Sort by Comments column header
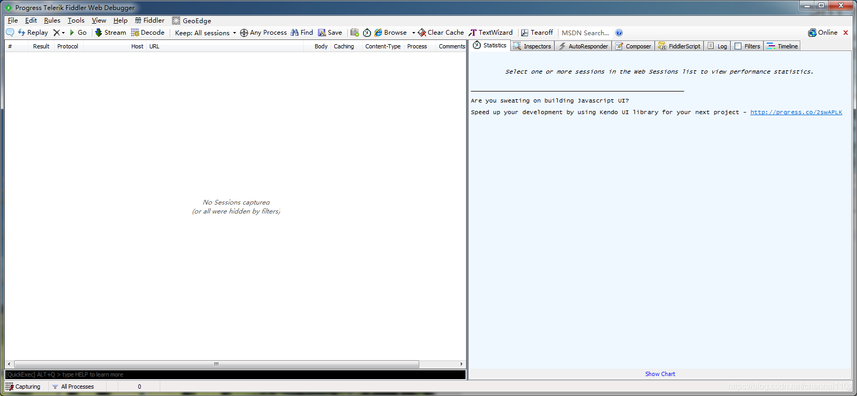The width and height of the screenshot is (857, 396). click(x=452, y=46)
